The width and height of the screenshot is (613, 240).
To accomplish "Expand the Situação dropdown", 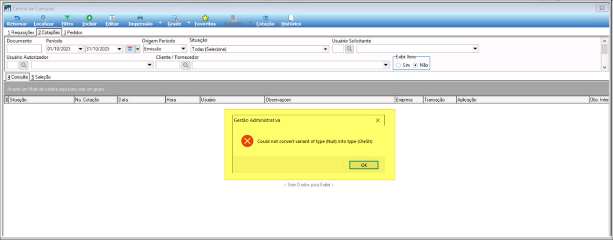I will coord(326,49).
